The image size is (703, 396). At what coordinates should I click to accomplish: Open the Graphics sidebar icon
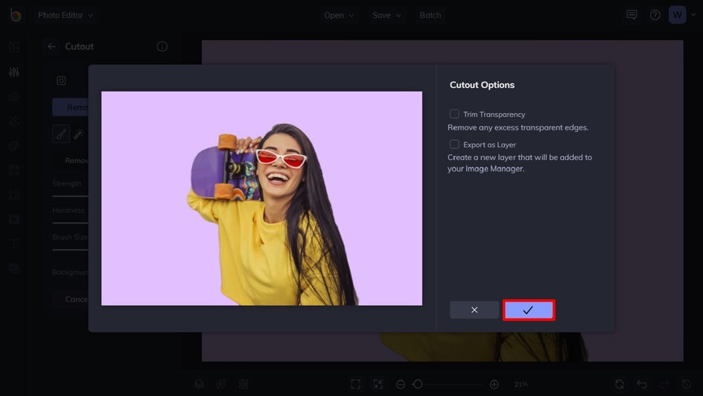click(14, 194)
